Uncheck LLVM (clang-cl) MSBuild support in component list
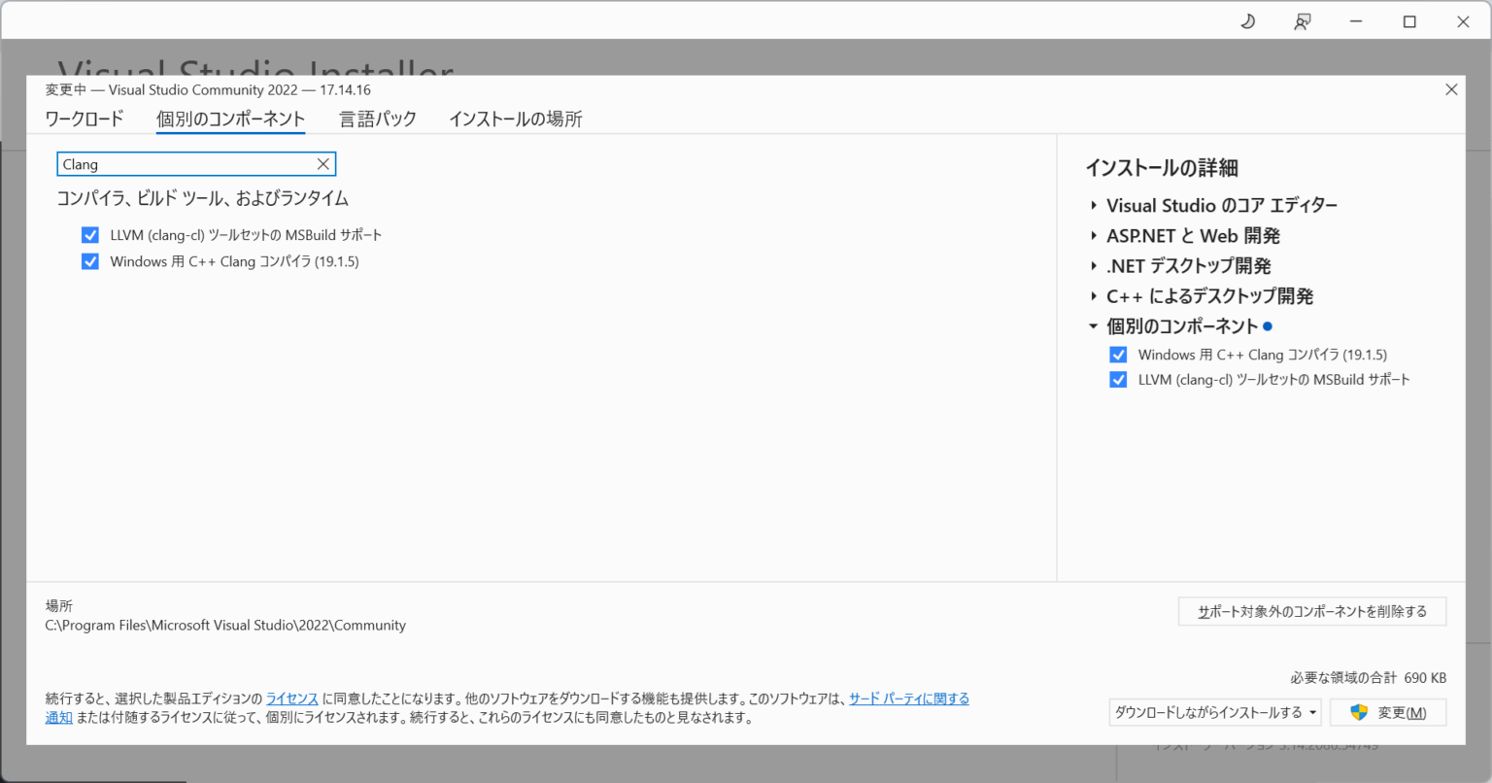Viewport: 1492px width, 783px height. click(90, 235)
